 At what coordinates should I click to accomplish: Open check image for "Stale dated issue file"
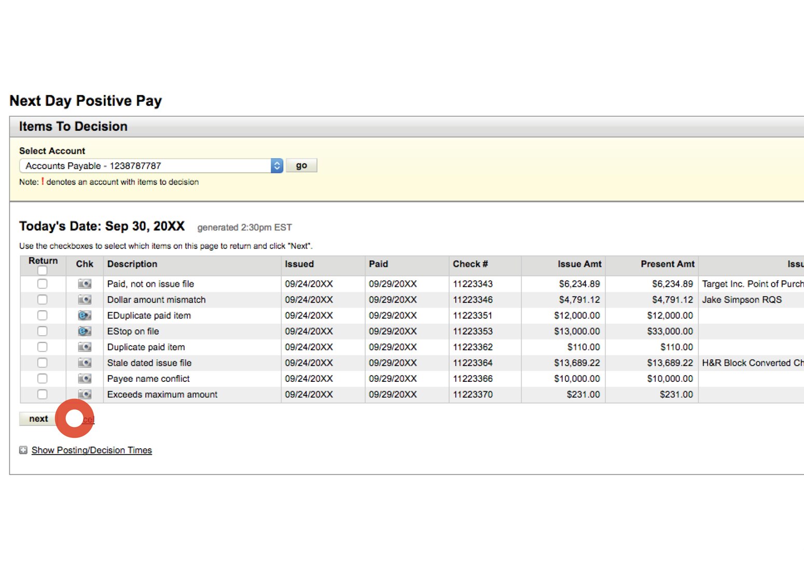[84, 363]
